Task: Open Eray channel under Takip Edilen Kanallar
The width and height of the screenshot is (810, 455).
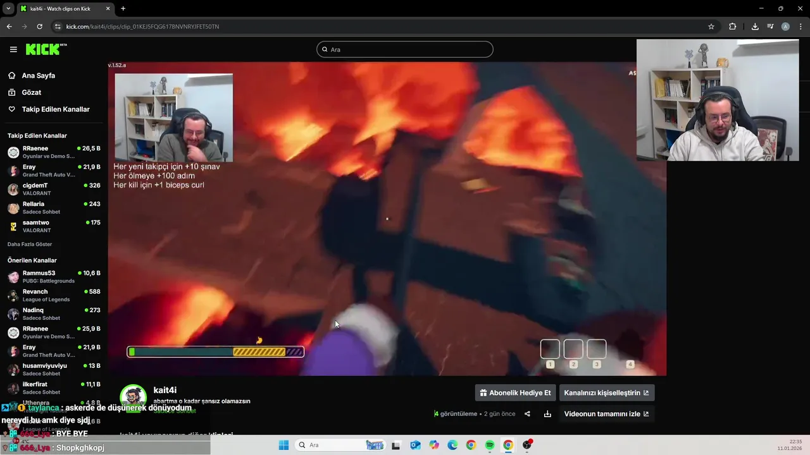Action: click(54, 171)
